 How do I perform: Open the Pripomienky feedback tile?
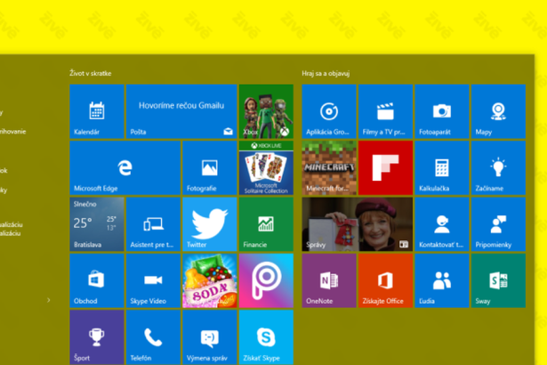(x=498, y=224)
